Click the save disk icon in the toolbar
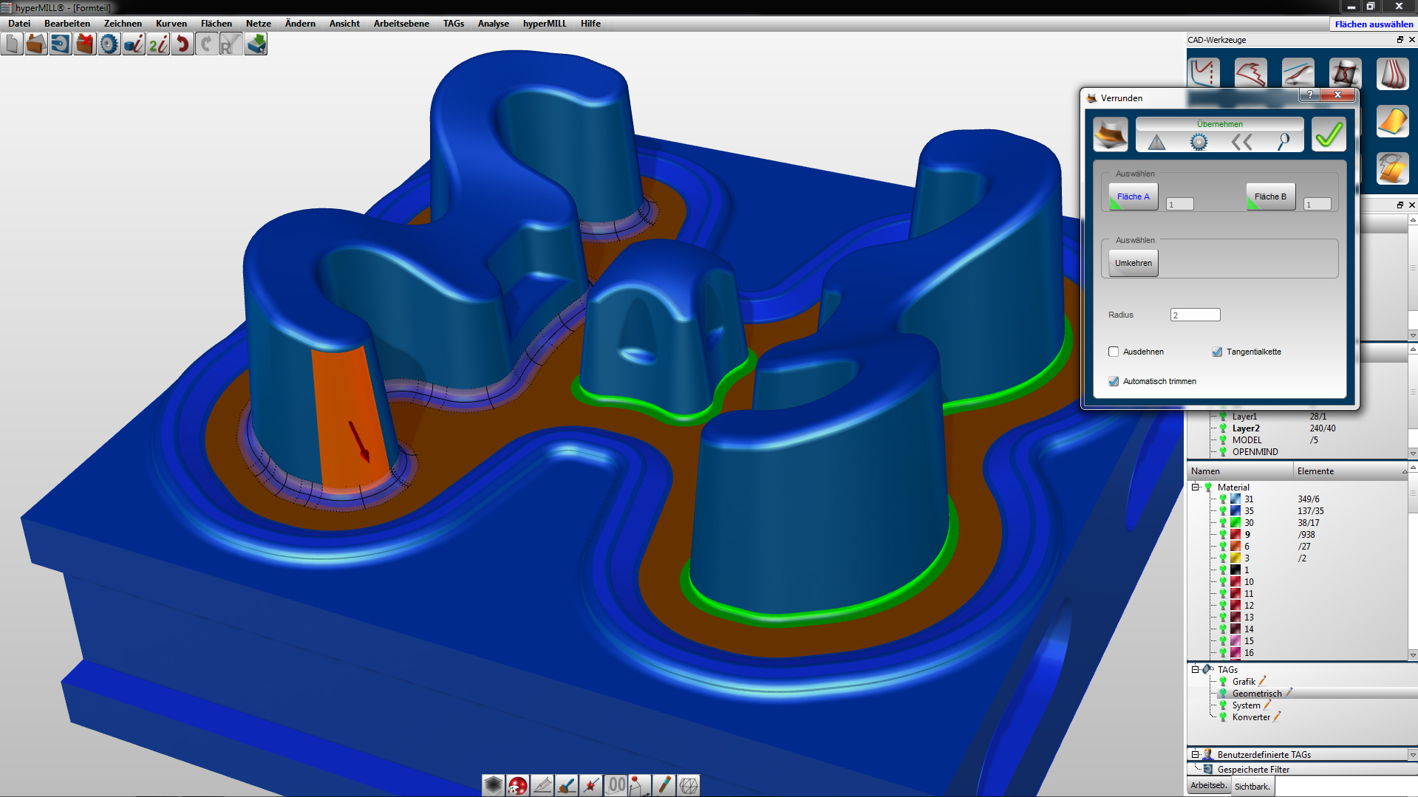The height and width of the screenshot is (797, 1418). click(x=61, y=45)
